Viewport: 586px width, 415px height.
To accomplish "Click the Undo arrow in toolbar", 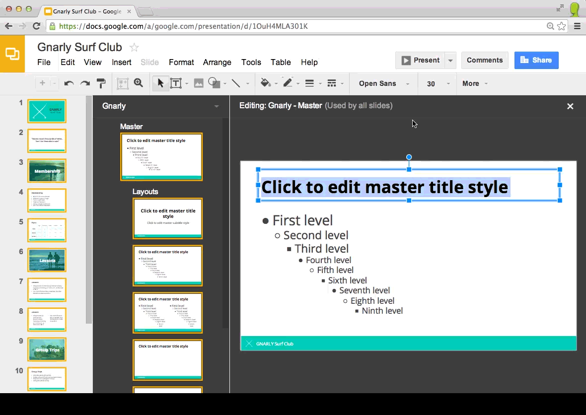I will [x=69, y=83].
